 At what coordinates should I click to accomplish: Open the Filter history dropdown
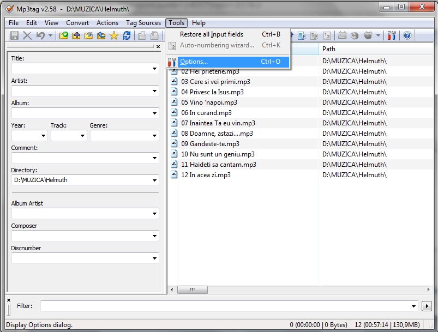coord(413,306)
